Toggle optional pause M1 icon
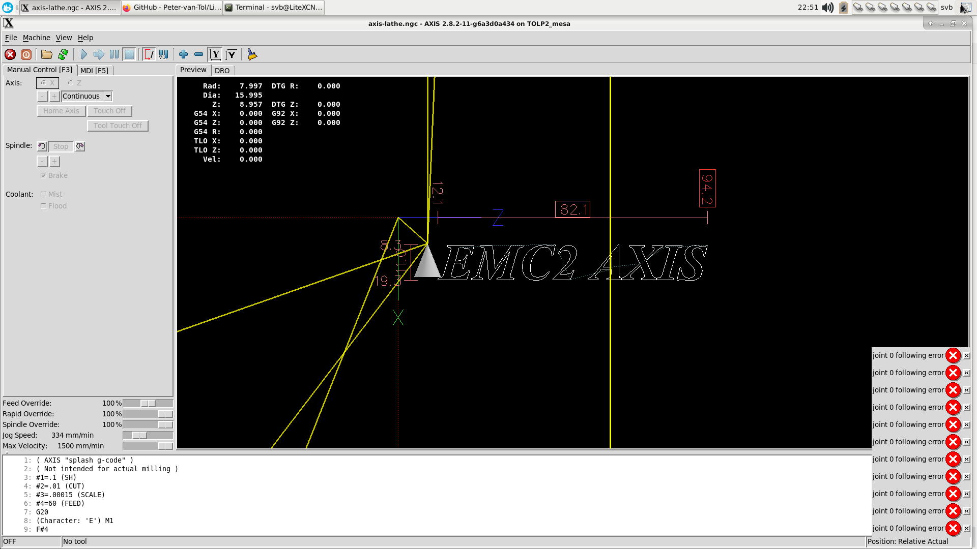Viewport: 977px width, 549px height. tap(163, 54)
